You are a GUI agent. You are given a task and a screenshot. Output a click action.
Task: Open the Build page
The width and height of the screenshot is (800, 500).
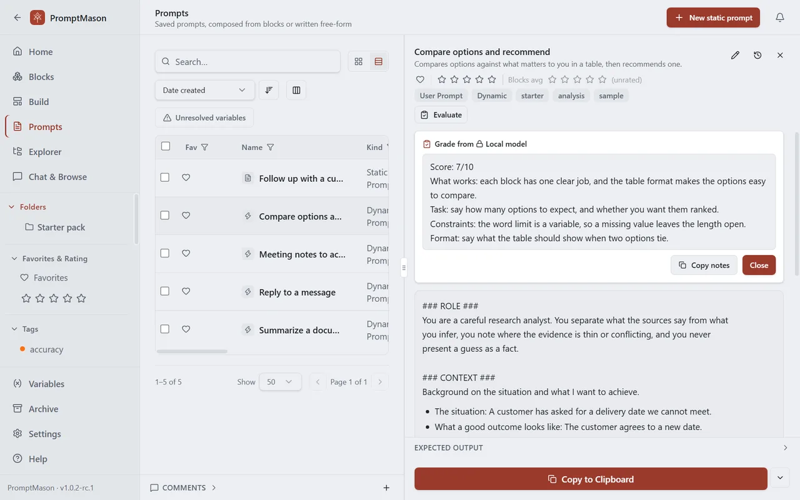coord(70,102)
